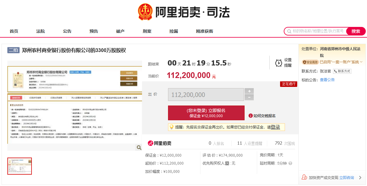Click the consultation icon beside 加快资产成交变现
The height and width of the screenshot is (186, 367).
304,177
